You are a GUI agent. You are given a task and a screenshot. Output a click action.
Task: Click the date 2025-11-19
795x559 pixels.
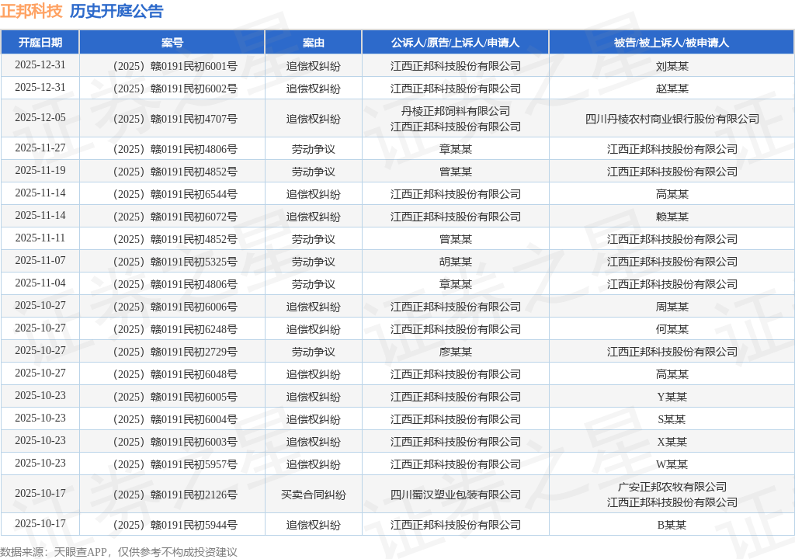click(x=40, y=171)
